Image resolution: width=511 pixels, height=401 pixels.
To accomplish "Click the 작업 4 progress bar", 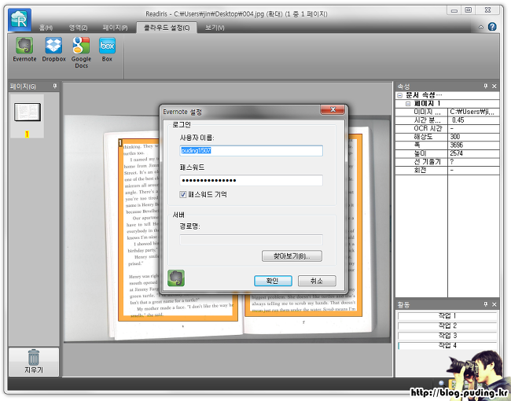I will click(447, 345).
